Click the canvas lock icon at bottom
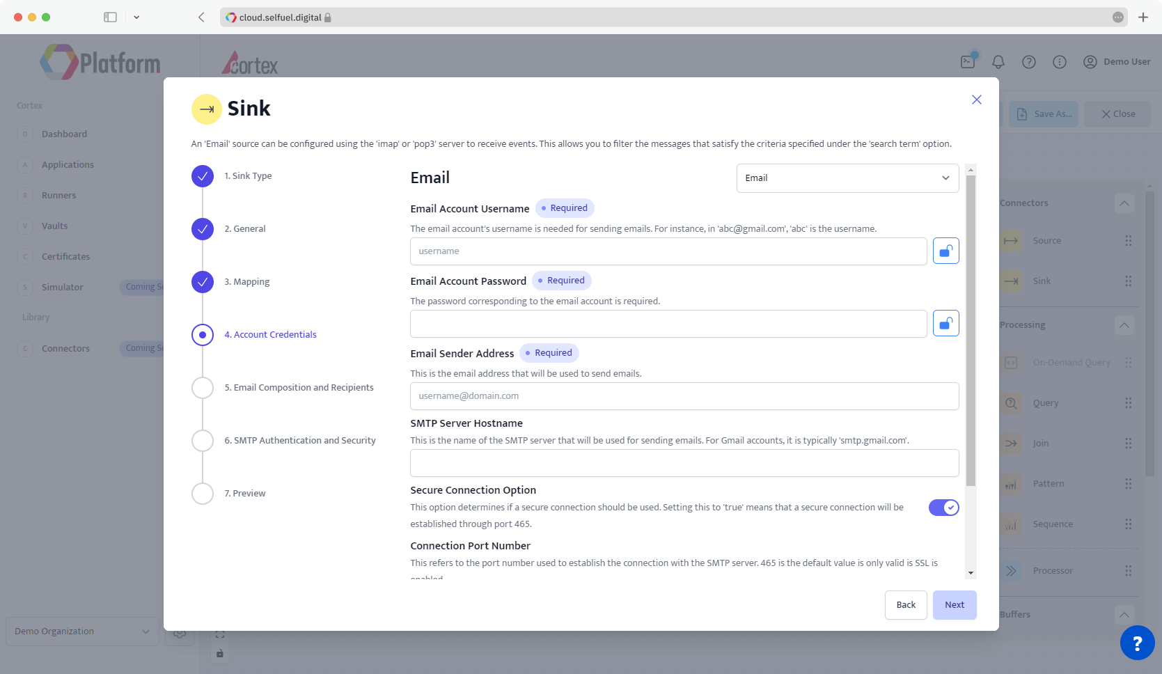The height and width of the screenshot is (674, 1162). 220,653
